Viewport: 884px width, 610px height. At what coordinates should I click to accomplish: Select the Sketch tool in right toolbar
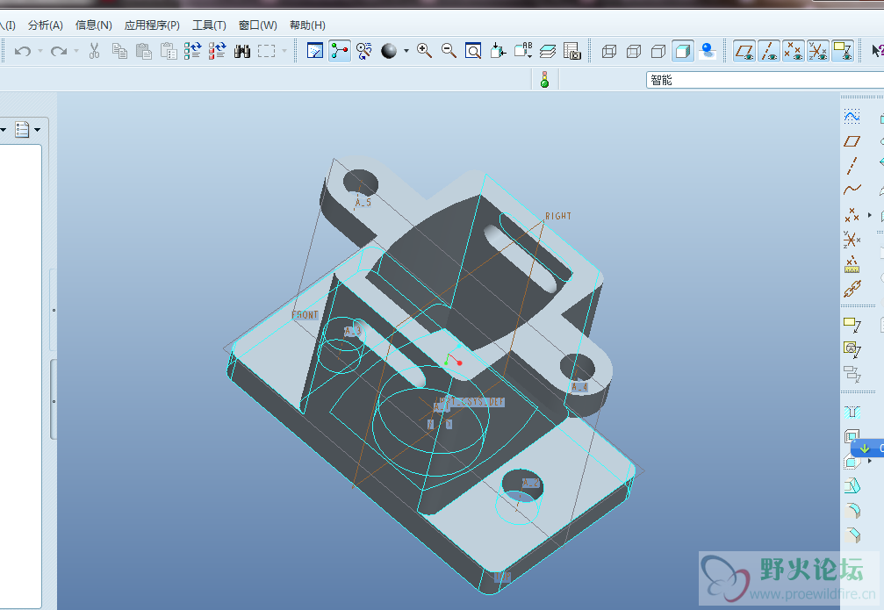coord(852,117)
